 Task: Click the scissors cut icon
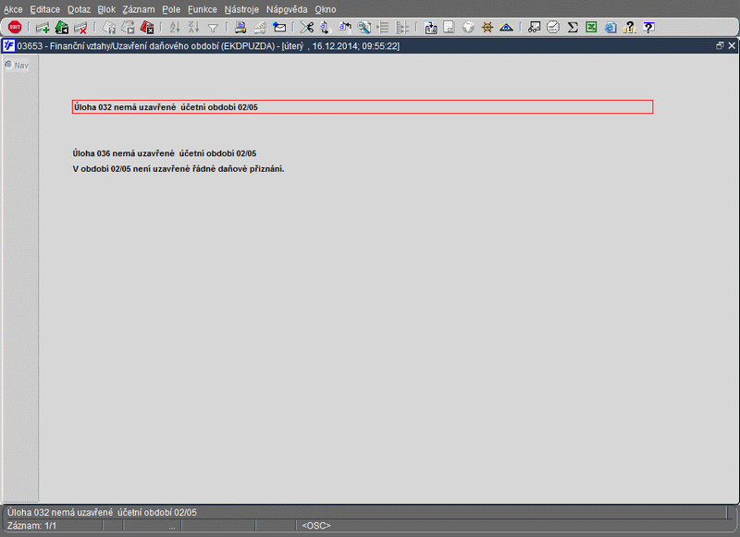(307, 28)
